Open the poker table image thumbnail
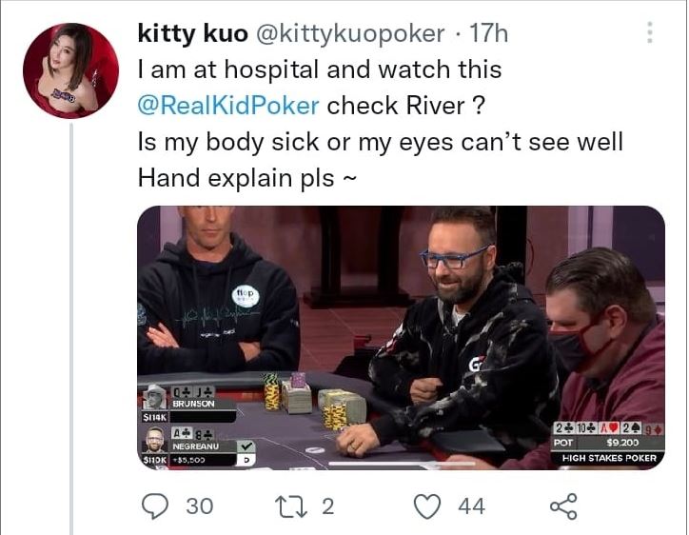This screenshot has height=535, width=689. point(402,338)
